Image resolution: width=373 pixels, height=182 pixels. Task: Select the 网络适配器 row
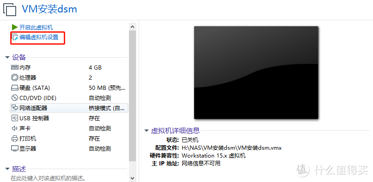point(69,108)
